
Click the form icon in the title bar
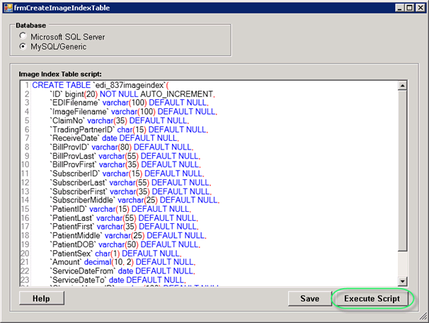[8, 7]
